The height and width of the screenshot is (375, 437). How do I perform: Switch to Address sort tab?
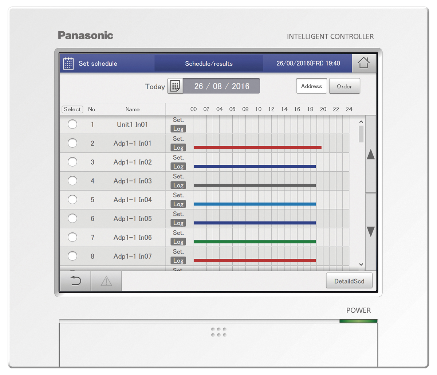tap(311, 86)
